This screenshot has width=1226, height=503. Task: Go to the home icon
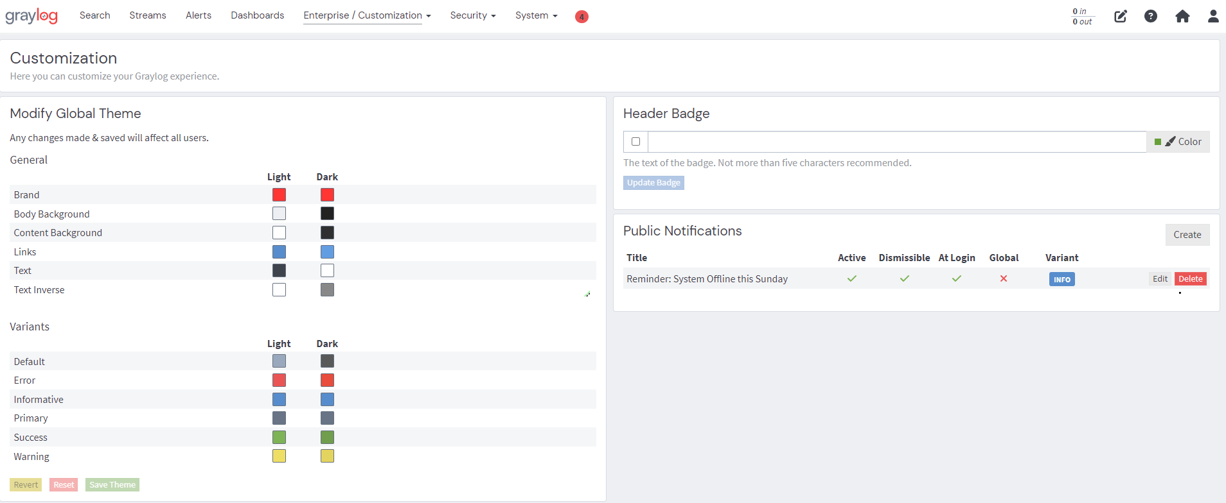(x=1182, y=16)
